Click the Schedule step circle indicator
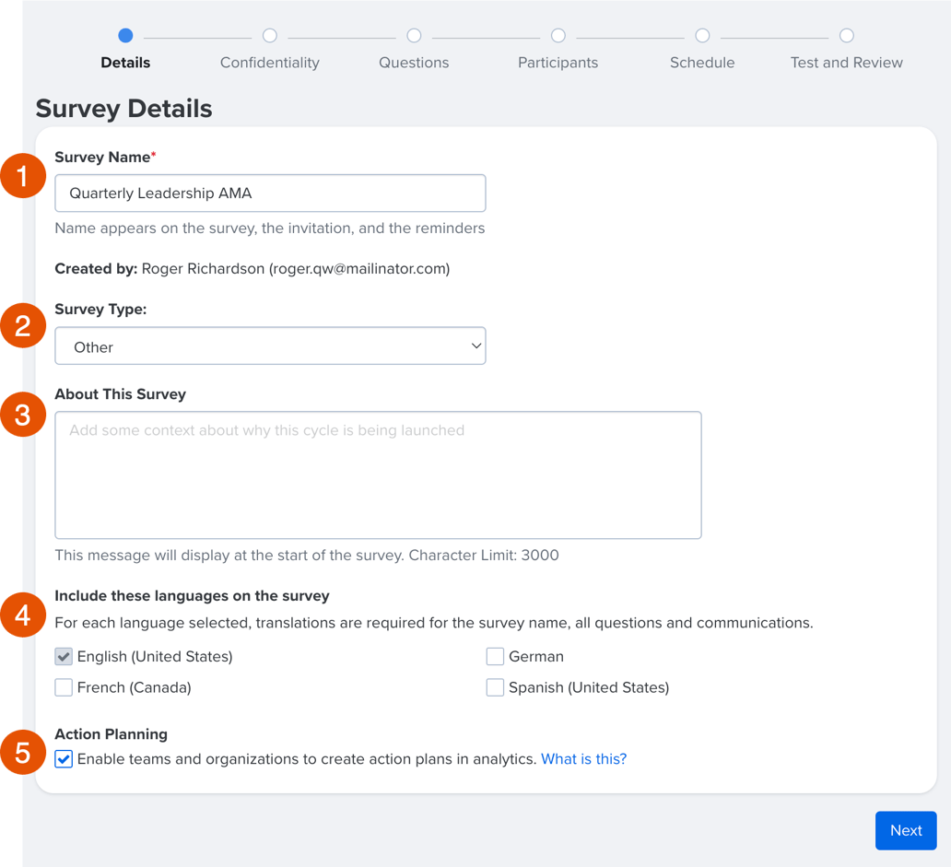Viewport: 951px width, 867px height. pos(702,36)
